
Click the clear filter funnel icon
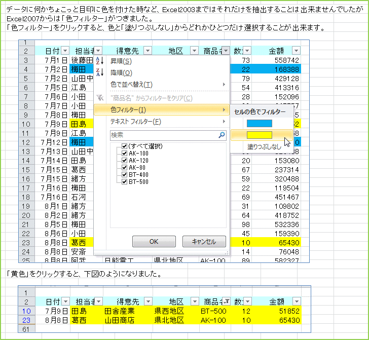coord(100,98)
